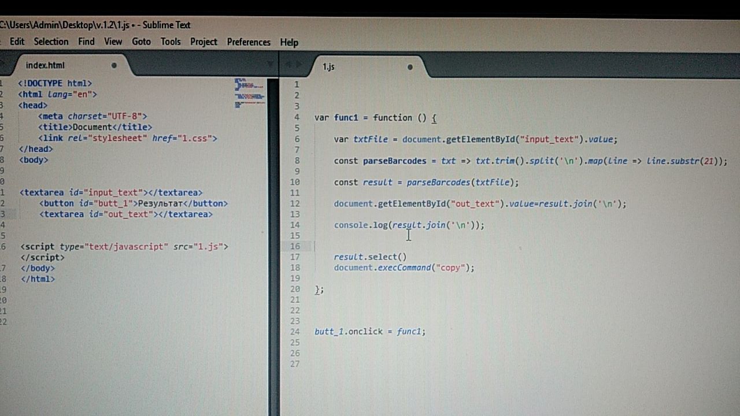Screen dimensions: 740x416
Task: Click the textarea id="out_text" line
Action: pyautogui.click(x=126, y=214)
